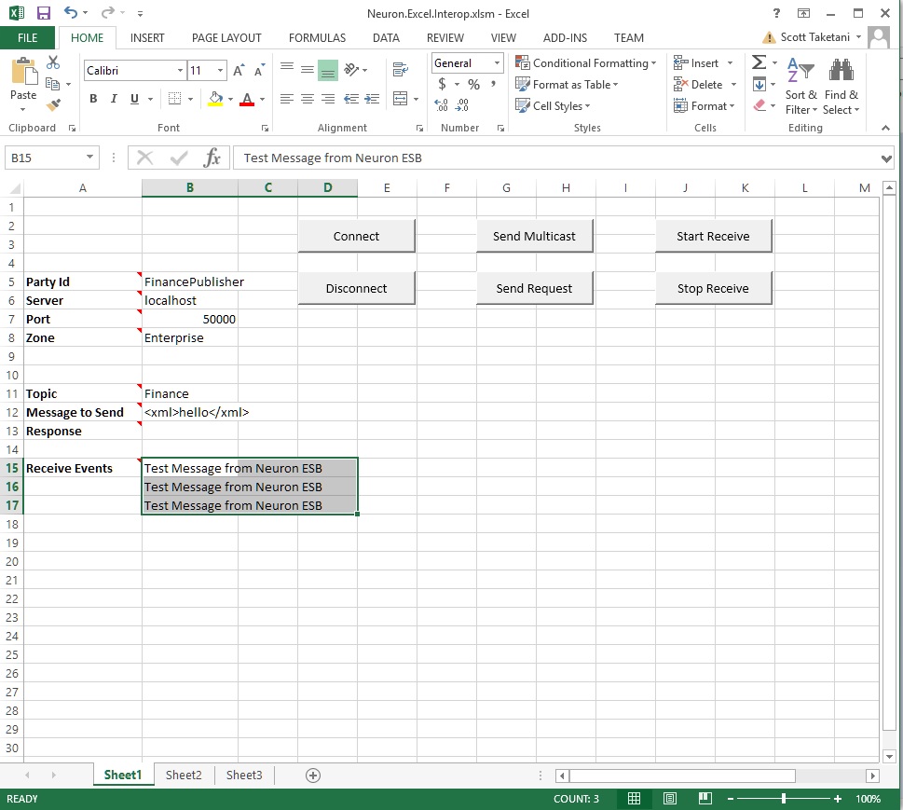Click the Increase Indent icon
The height and width of the screenshot is (810, 903).
click(x=372, y=99)
